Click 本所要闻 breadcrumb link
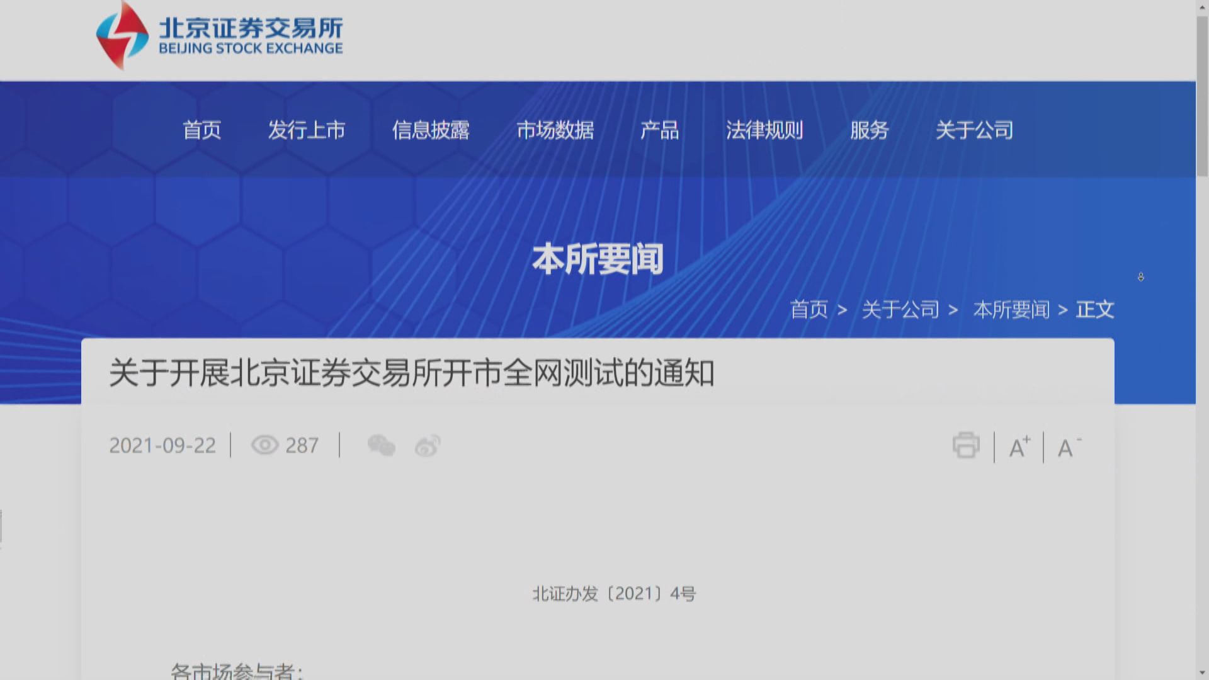Viewport: 1209px width, 680px height. [1011, 310]
